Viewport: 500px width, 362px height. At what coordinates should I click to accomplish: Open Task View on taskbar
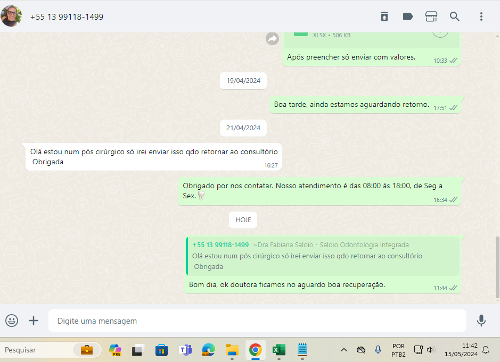coord(138,350)
